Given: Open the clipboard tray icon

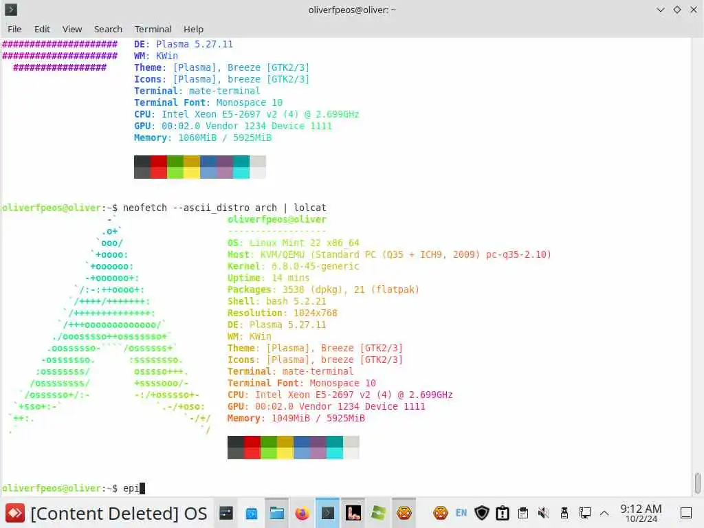Looking at the screenshot, I should tap(523, 513).
